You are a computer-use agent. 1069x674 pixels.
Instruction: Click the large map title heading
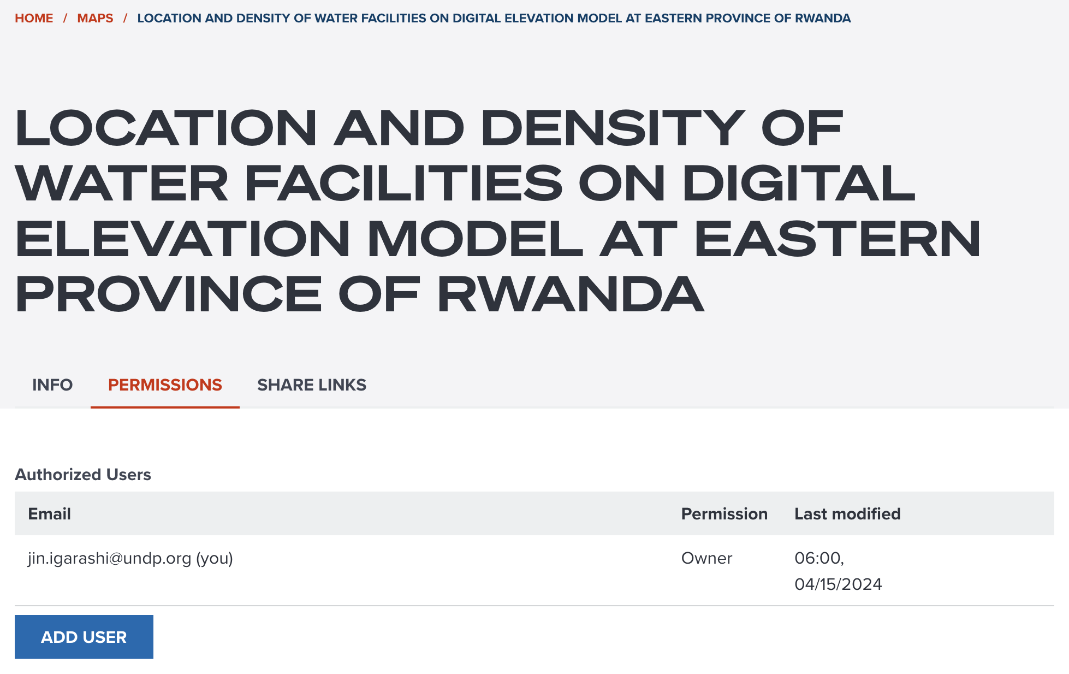(497, 210)
